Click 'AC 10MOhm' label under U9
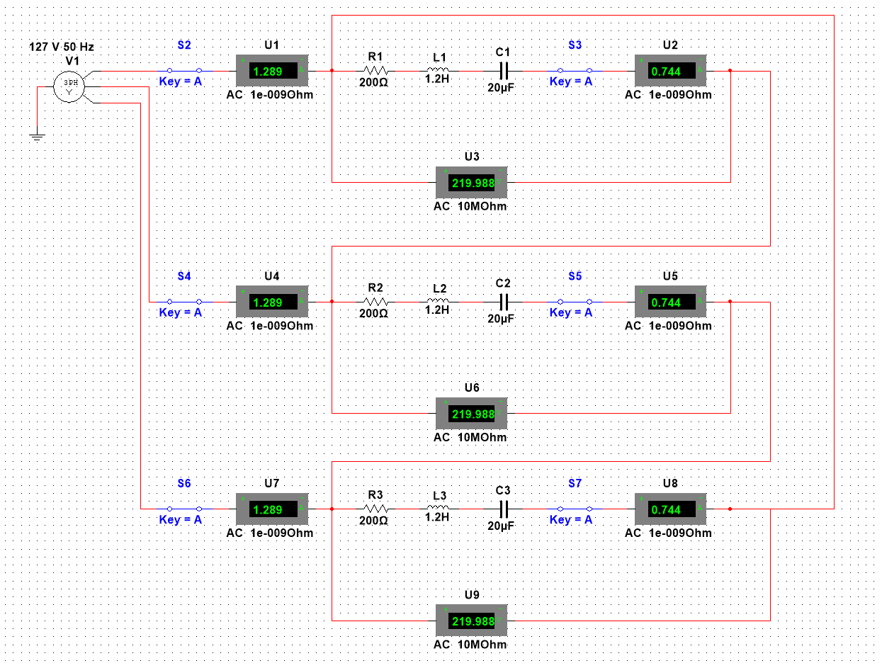Image resolution: width=882 pixels, height=668 pixels. 470,645
